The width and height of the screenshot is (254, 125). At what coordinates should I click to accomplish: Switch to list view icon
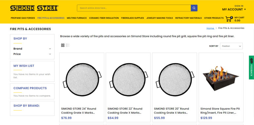coord(67,45)
